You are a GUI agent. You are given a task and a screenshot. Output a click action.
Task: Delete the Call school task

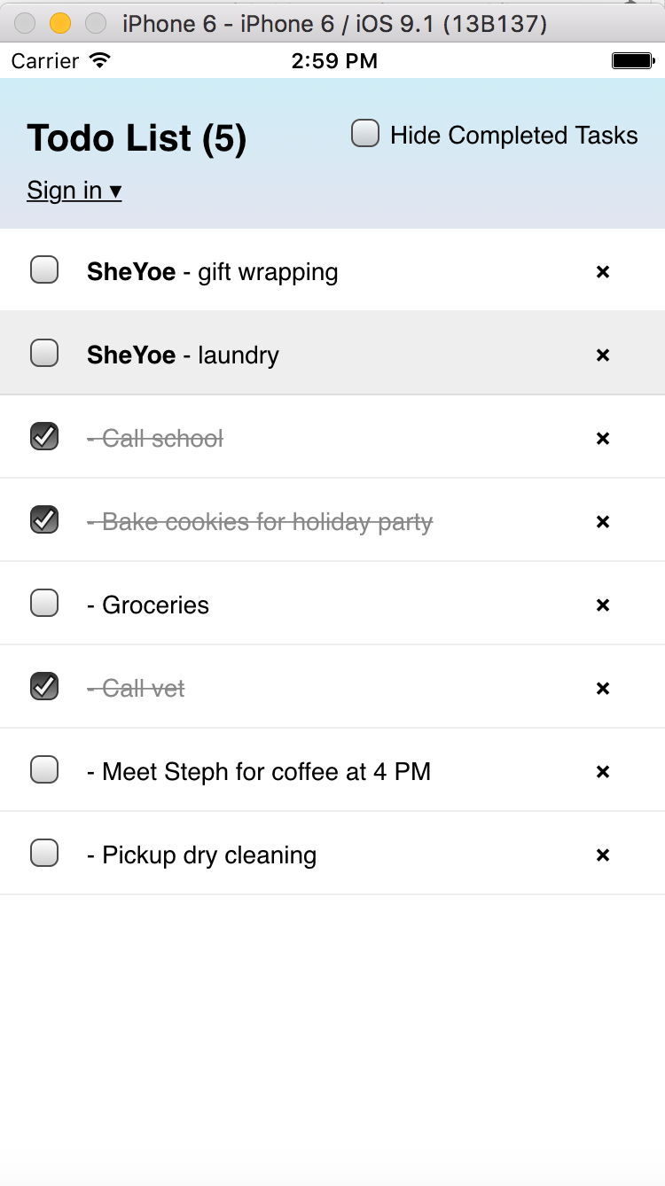603,439
